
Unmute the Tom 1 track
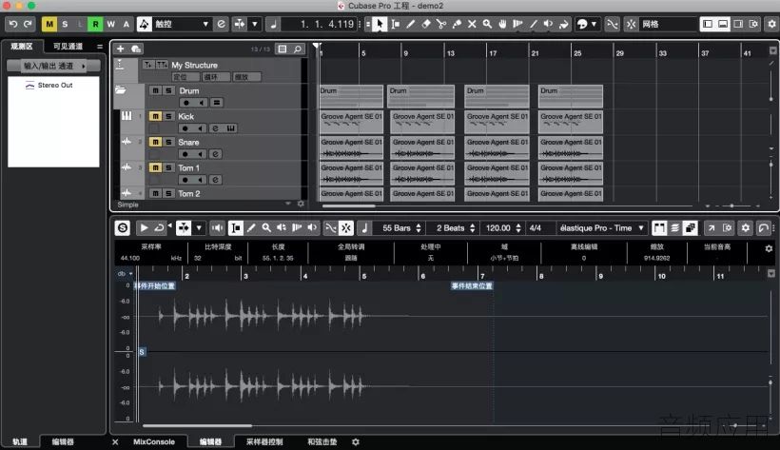155,167
